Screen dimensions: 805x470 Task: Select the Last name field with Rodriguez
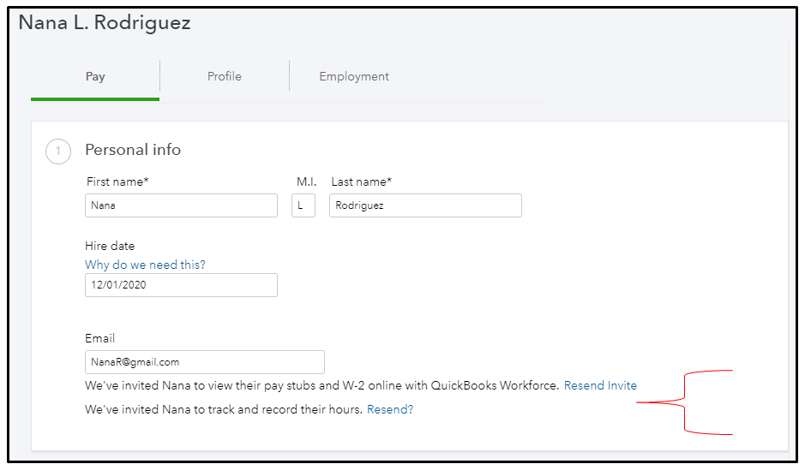pos(425,205)
